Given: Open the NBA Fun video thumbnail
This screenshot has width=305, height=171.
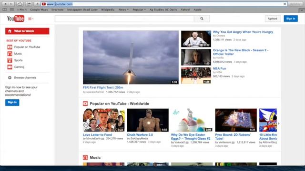Looking at the screenshot, I should 196,76.
